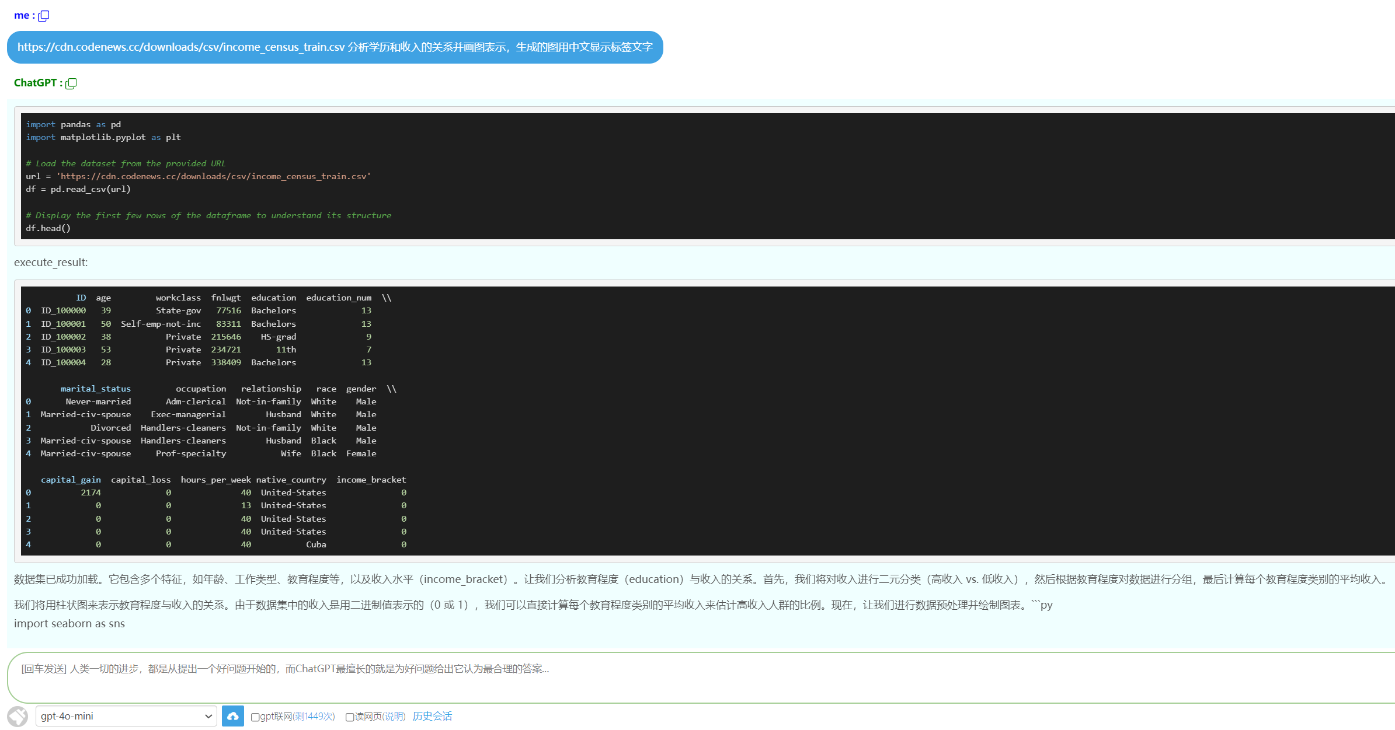Select 'import matplotlib.pyplot as plt' line
This screenshot has width=1395, height=730.
click(x=103, y=137)
